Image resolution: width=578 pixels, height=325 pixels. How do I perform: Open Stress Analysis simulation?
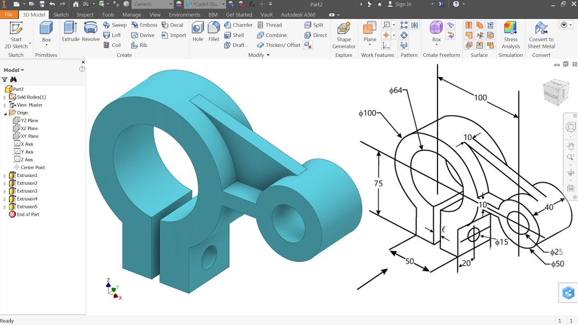coord(511,35)
